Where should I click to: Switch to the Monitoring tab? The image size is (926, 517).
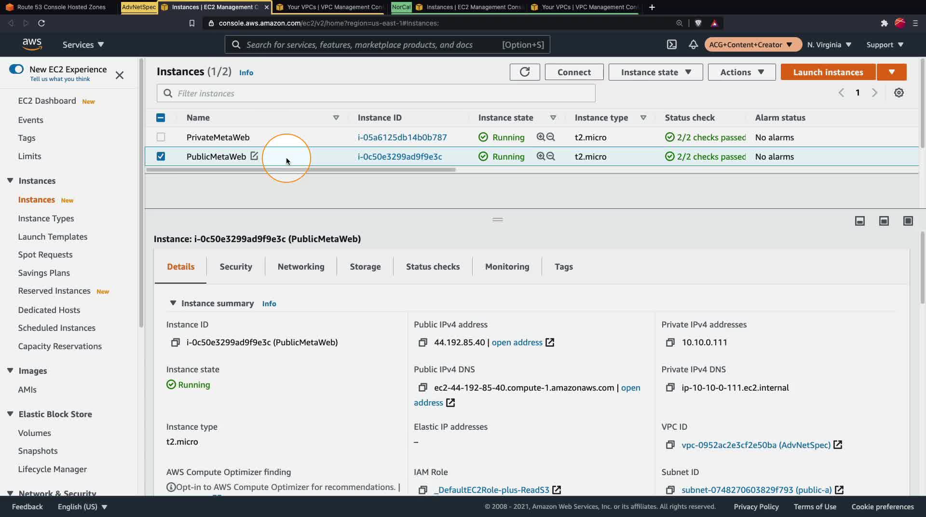pos(507,267)
